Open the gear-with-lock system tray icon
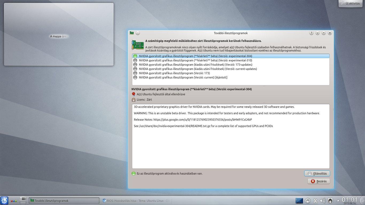 pyautogui.click(x=308, y=200)
